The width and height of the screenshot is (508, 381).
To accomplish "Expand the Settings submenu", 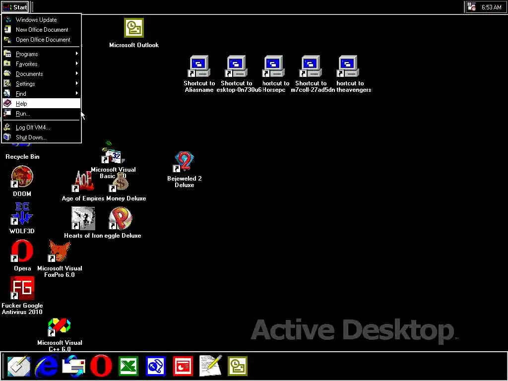I will point(42,83).
